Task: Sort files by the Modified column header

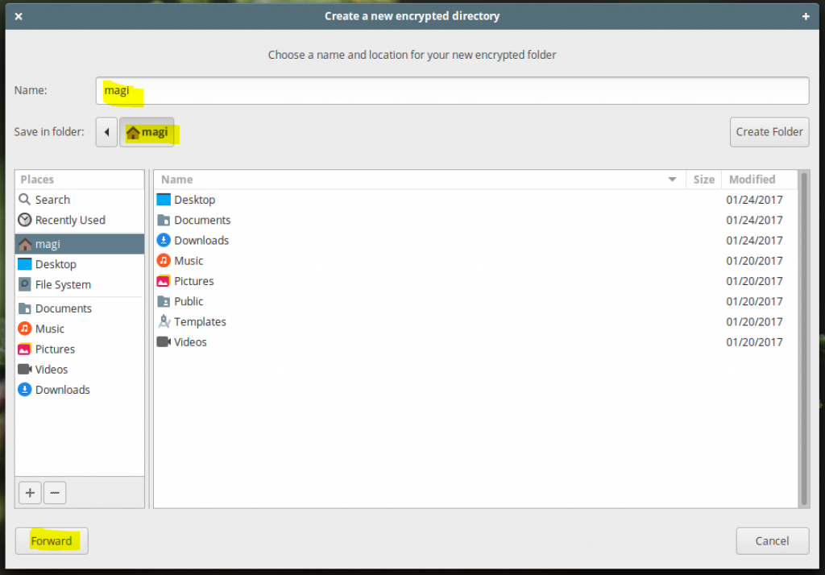Action: (x=752, y=179)
